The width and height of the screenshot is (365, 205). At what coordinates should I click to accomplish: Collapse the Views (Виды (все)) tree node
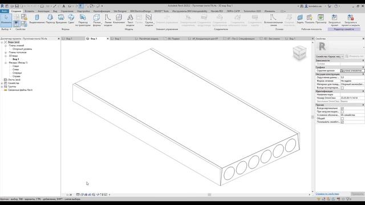pyautogui.click(x=2, y=42)
